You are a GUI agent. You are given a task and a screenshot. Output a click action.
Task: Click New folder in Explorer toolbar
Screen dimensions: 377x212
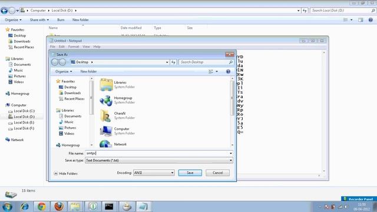(81, 19)
